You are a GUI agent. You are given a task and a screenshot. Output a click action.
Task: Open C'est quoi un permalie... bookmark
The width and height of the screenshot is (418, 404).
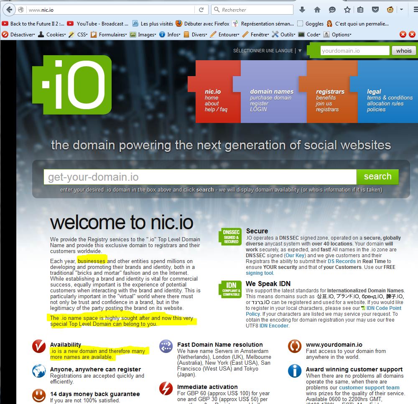point(357,24)
